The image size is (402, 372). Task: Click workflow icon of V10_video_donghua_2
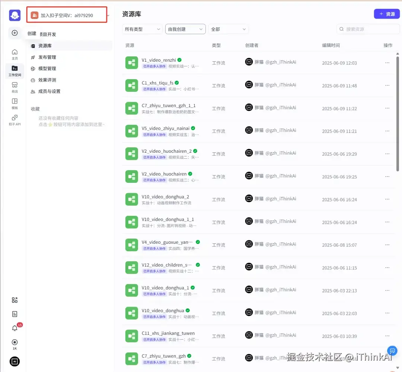pyautogui.click(x=131, y=200)
